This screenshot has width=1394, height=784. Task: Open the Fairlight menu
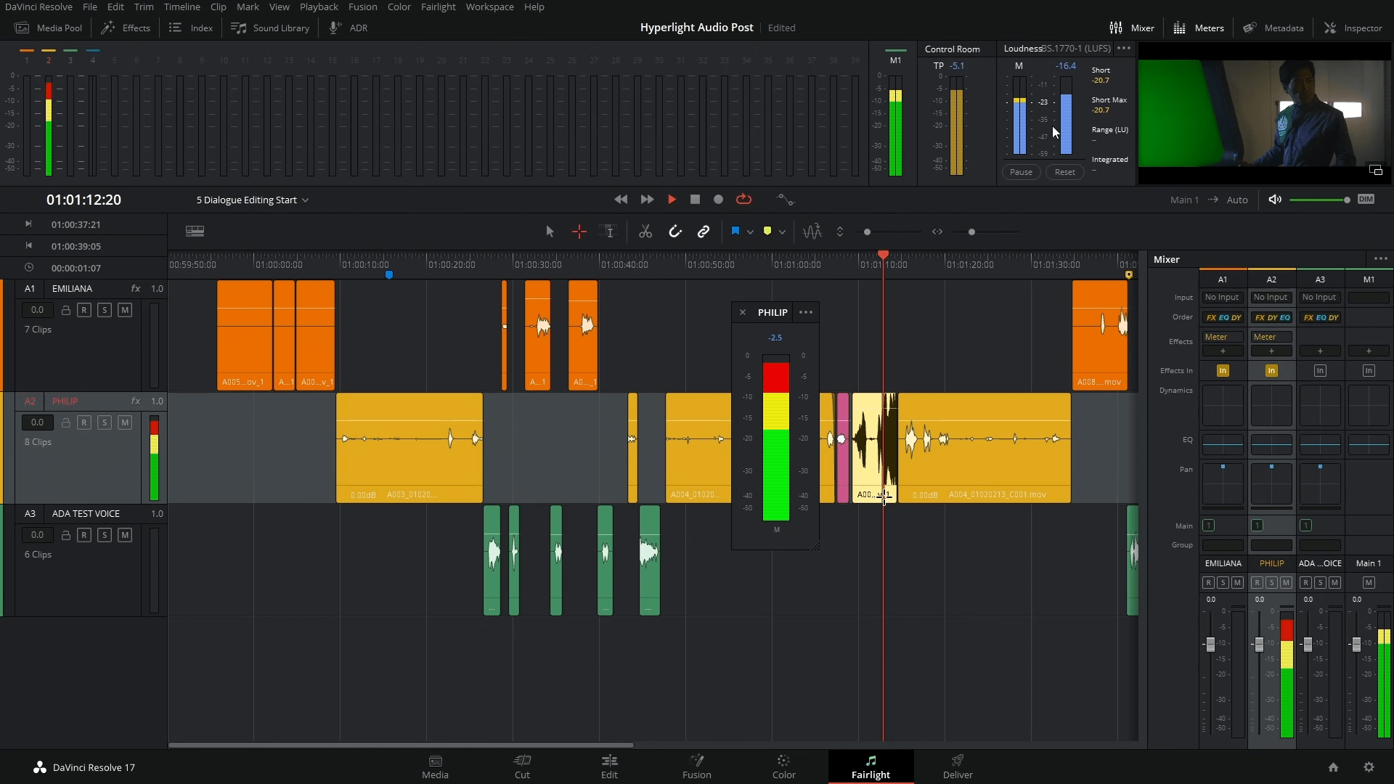point(438,7)
